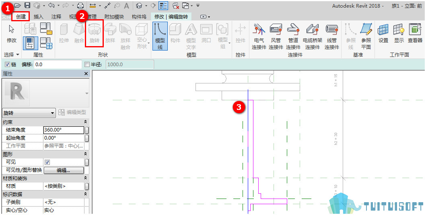Click the 偏移 offset input field
The width and height of the screenshot is (426, 215).
[58, 65]
